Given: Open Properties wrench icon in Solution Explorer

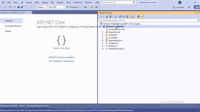Looking at the screenshot, I should (x=138, y=16).
